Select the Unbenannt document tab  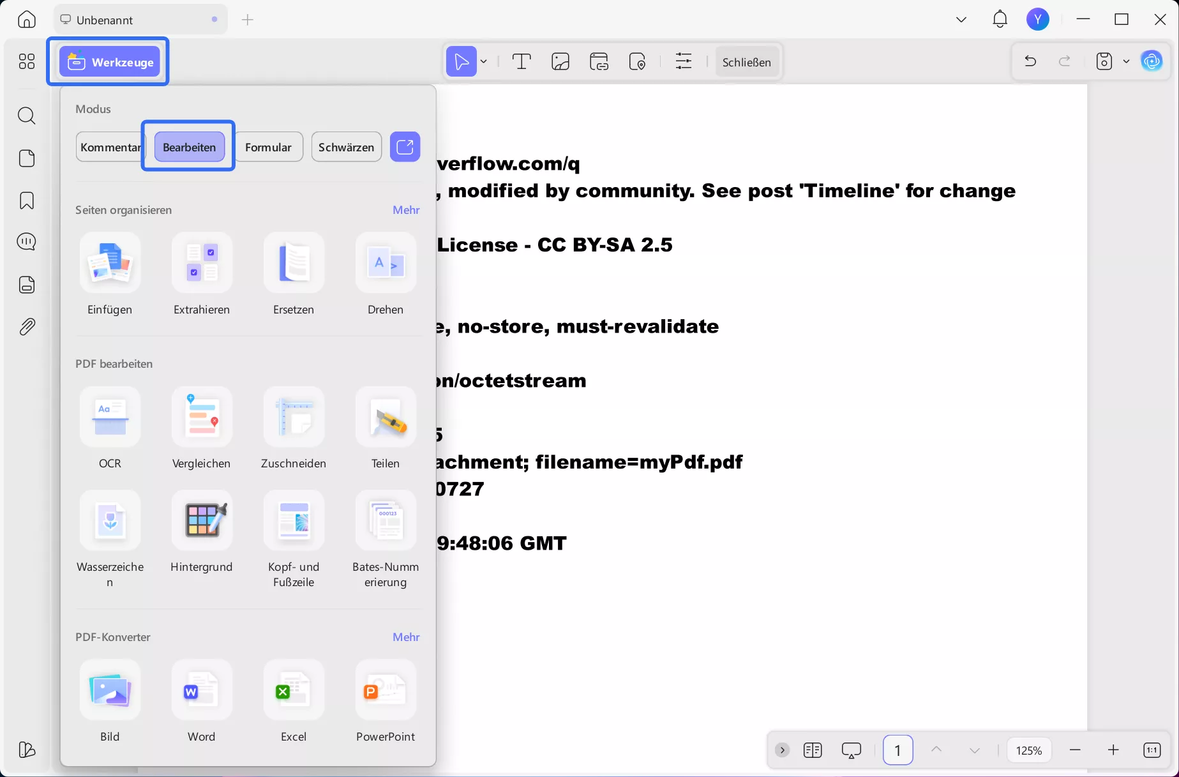pyautogui.click(x=140, y=20)
